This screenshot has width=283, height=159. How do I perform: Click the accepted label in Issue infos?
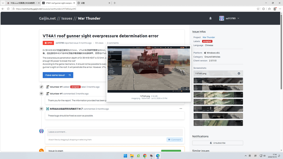pos(207,41)
